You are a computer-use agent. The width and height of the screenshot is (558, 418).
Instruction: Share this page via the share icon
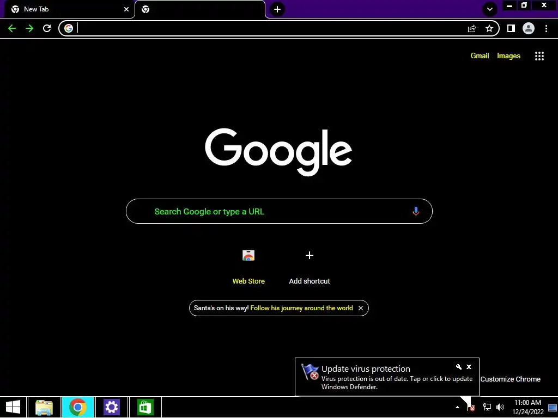472,28
